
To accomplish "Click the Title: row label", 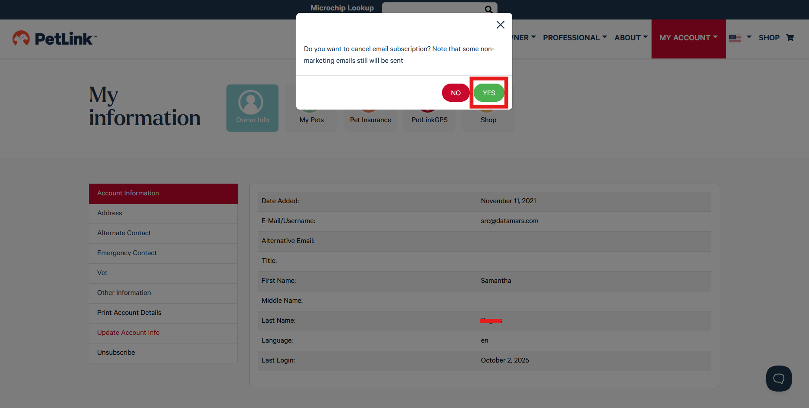I will [269, 261].
